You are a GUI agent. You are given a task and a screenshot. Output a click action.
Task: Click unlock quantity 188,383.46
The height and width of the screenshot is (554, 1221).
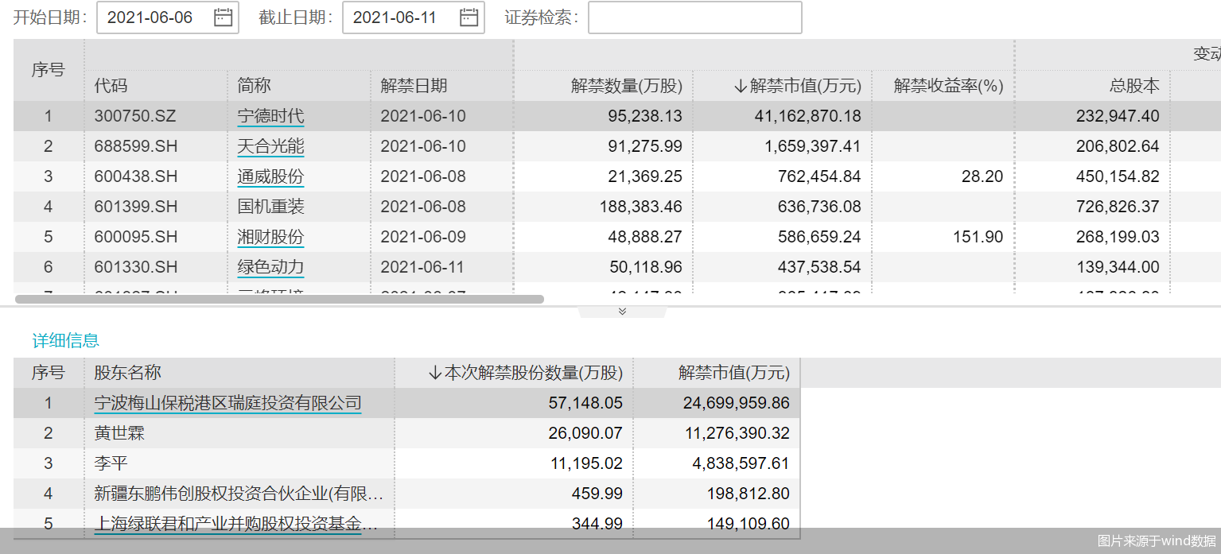(x=640, y=207)
